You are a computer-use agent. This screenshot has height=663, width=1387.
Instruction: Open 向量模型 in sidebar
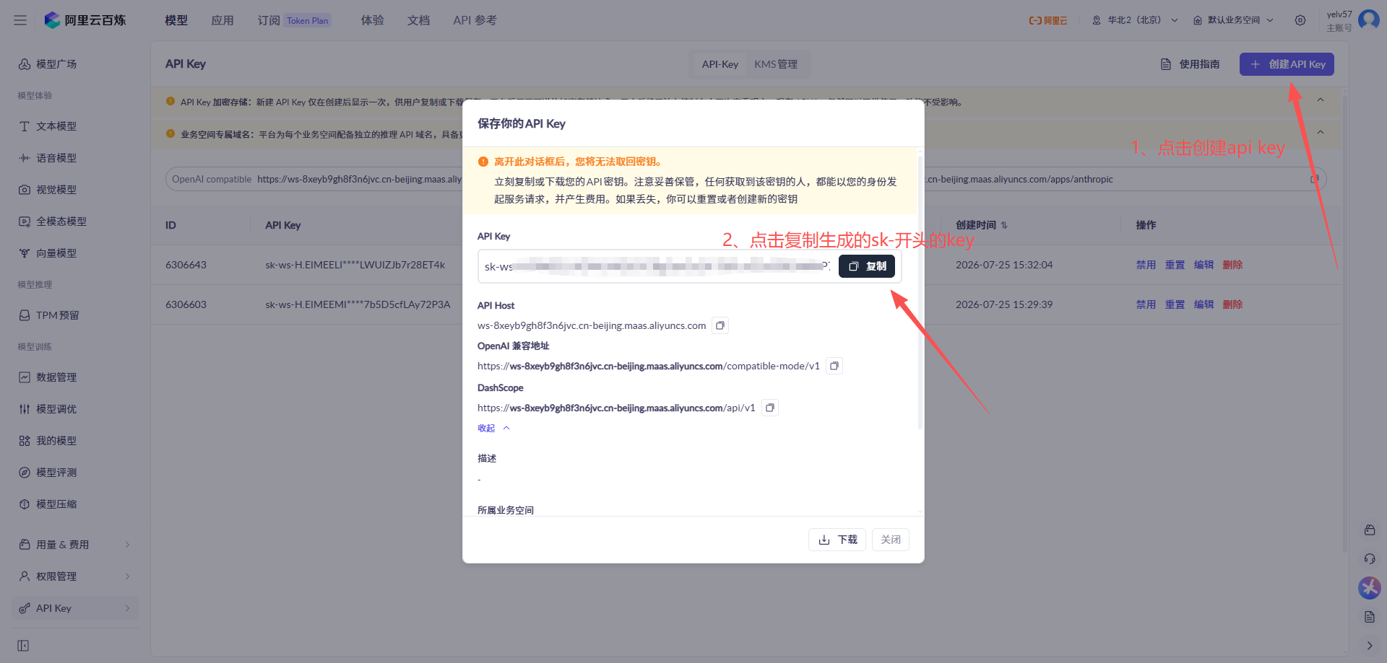tap(75, 253)
